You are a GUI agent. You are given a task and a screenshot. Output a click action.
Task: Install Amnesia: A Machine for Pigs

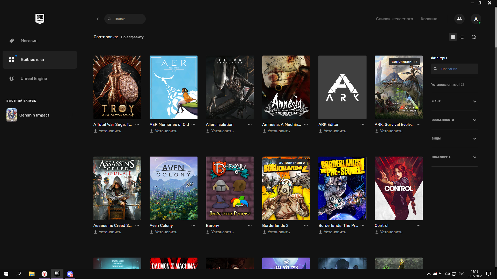click(x=276, y=131)
